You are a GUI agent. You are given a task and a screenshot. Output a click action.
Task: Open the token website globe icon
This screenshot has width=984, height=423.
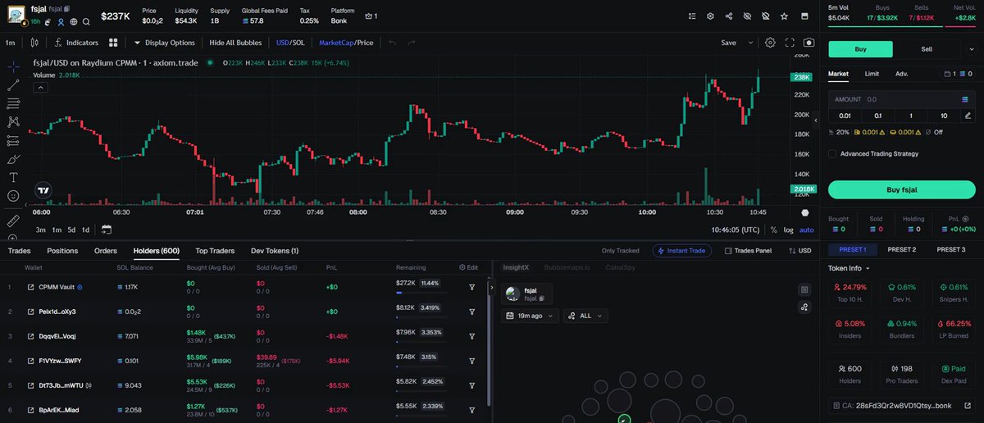[x=74, y=22]
